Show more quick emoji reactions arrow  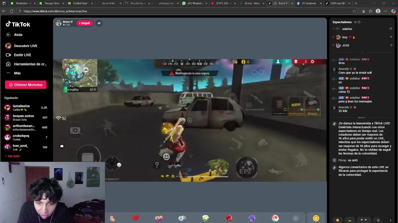(391, 220)
